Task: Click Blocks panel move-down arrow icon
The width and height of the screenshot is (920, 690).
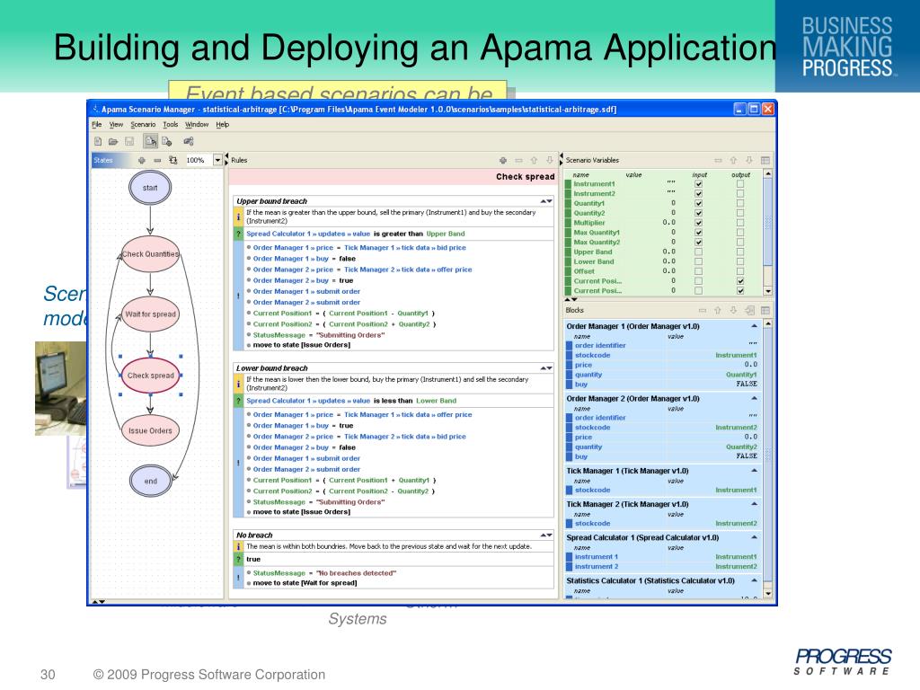Action: pyautogui.click(x=733, y=310)
